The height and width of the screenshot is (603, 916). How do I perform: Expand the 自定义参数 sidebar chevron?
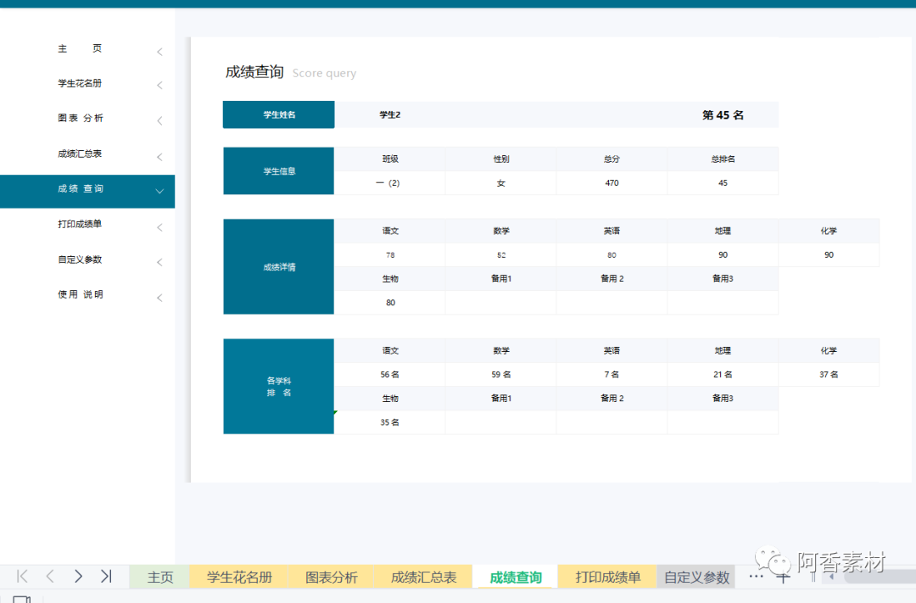click(x=159, y=262)
